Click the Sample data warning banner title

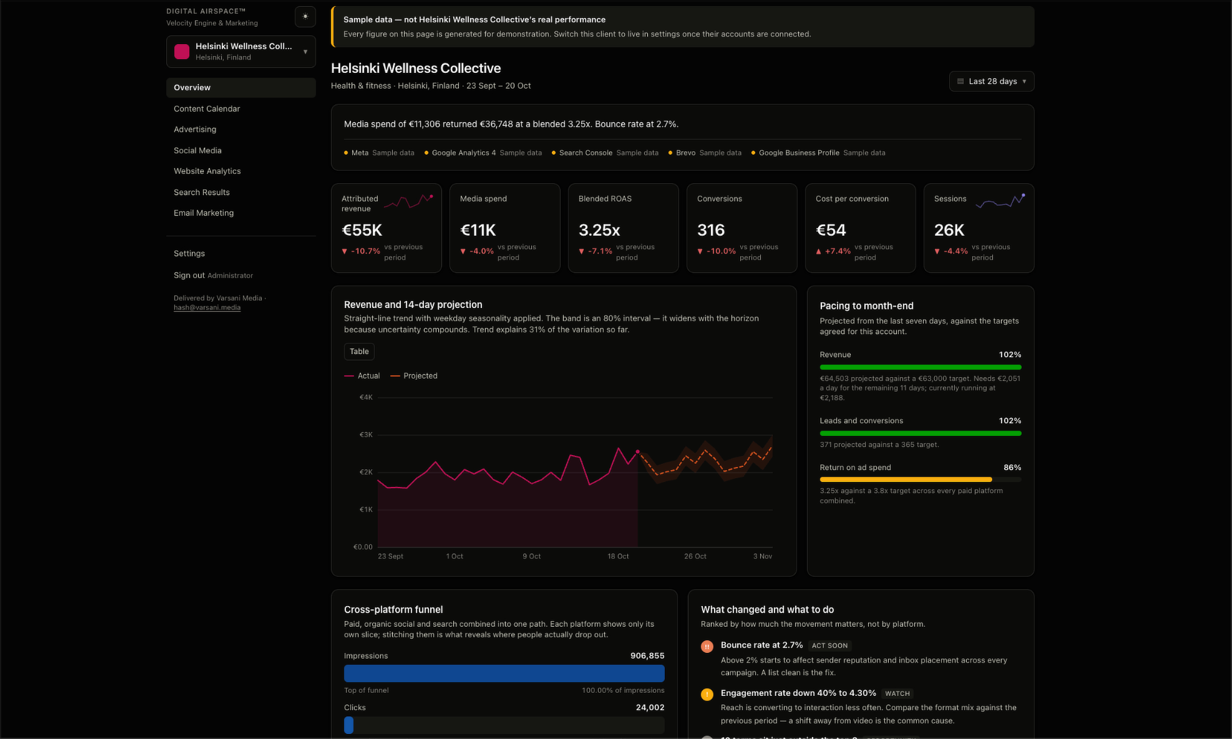474,20
